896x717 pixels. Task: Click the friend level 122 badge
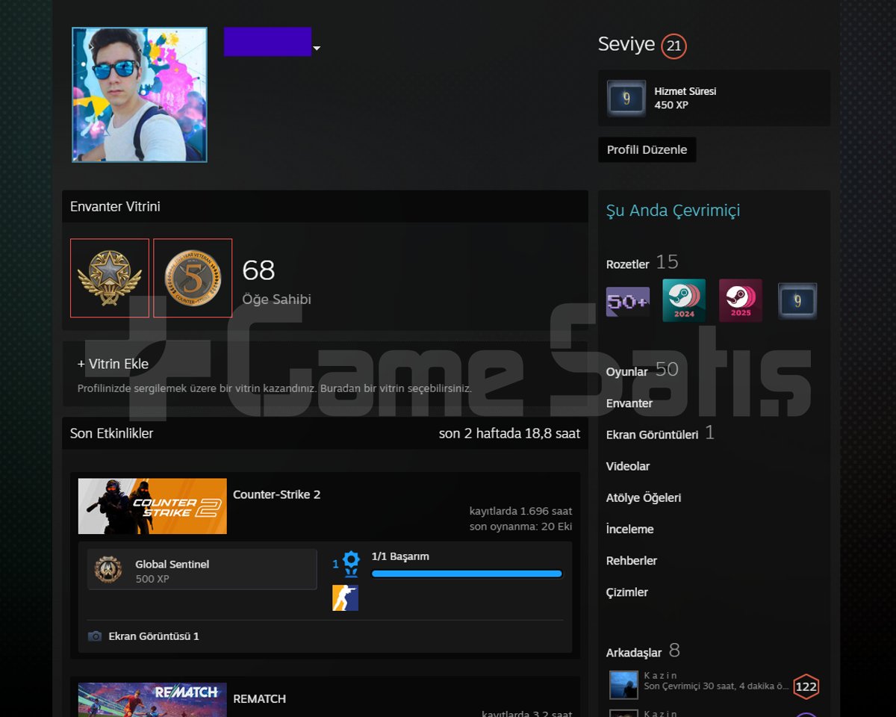(x=806, y=686)
